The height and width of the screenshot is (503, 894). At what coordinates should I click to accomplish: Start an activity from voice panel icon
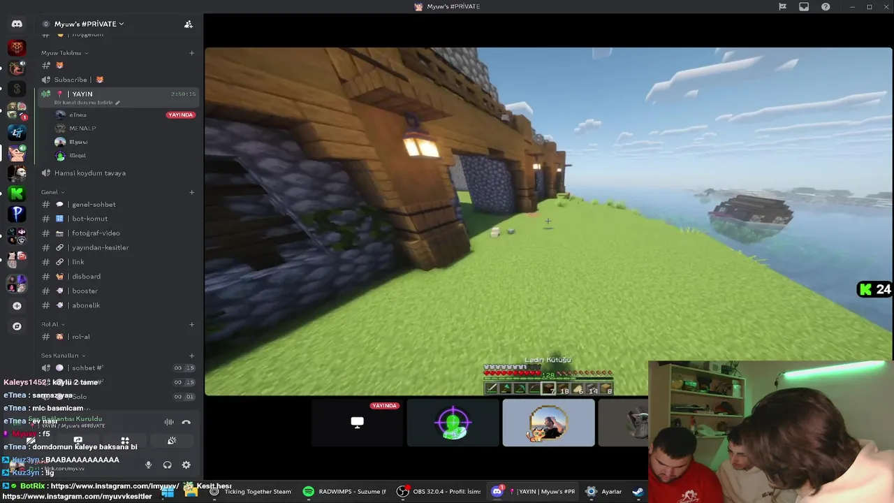tap(125, 441)
